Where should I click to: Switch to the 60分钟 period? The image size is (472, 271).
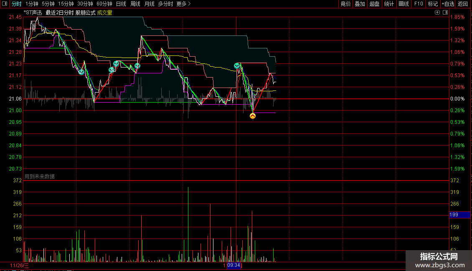point(104,4)
